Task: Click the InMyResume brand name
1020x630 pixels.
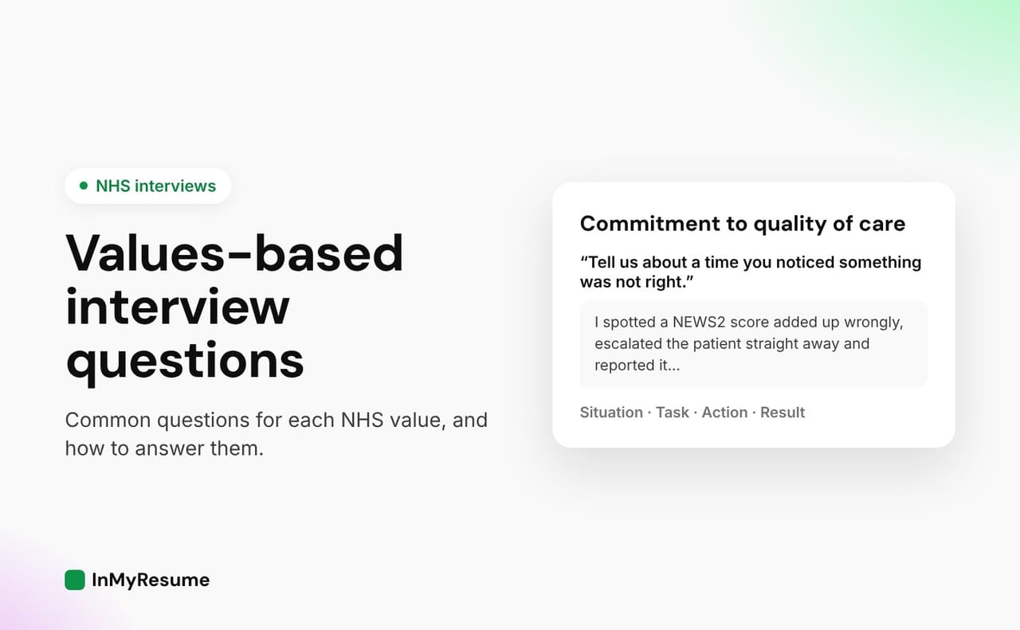Action: click(151, 580)
